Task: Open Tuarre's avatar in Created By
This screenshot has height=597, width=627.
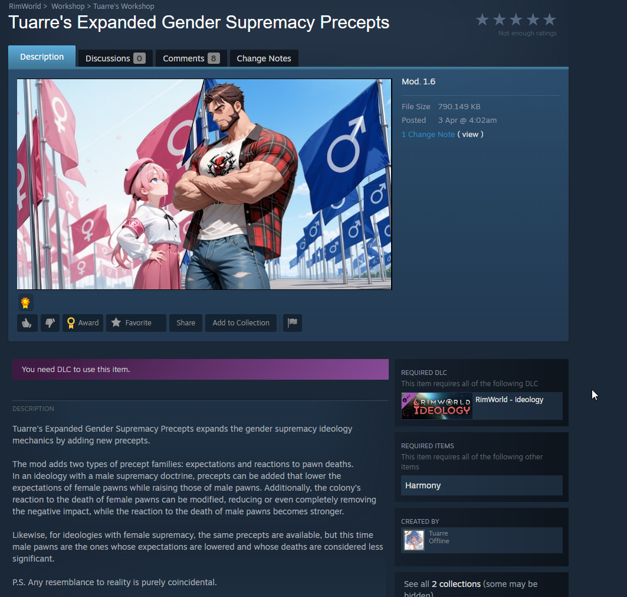Action: click(414, 540)
